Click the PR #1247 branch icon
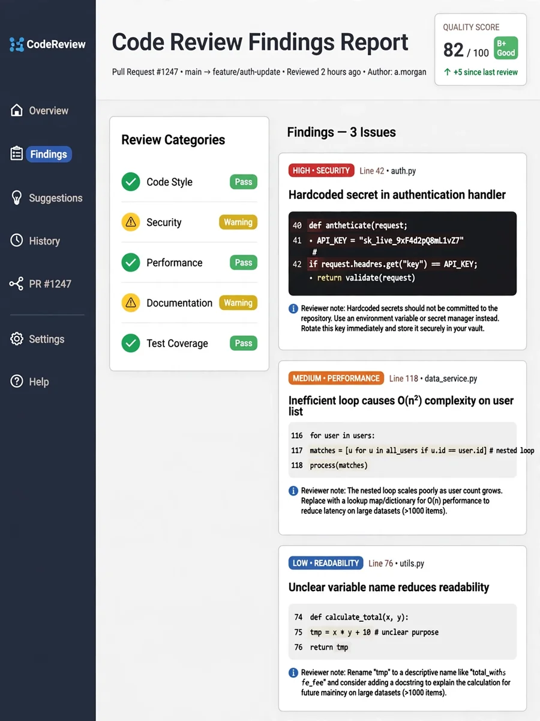The height and width of the screenshot is (721, 540). pyautogui.click(x=17, y=284)
